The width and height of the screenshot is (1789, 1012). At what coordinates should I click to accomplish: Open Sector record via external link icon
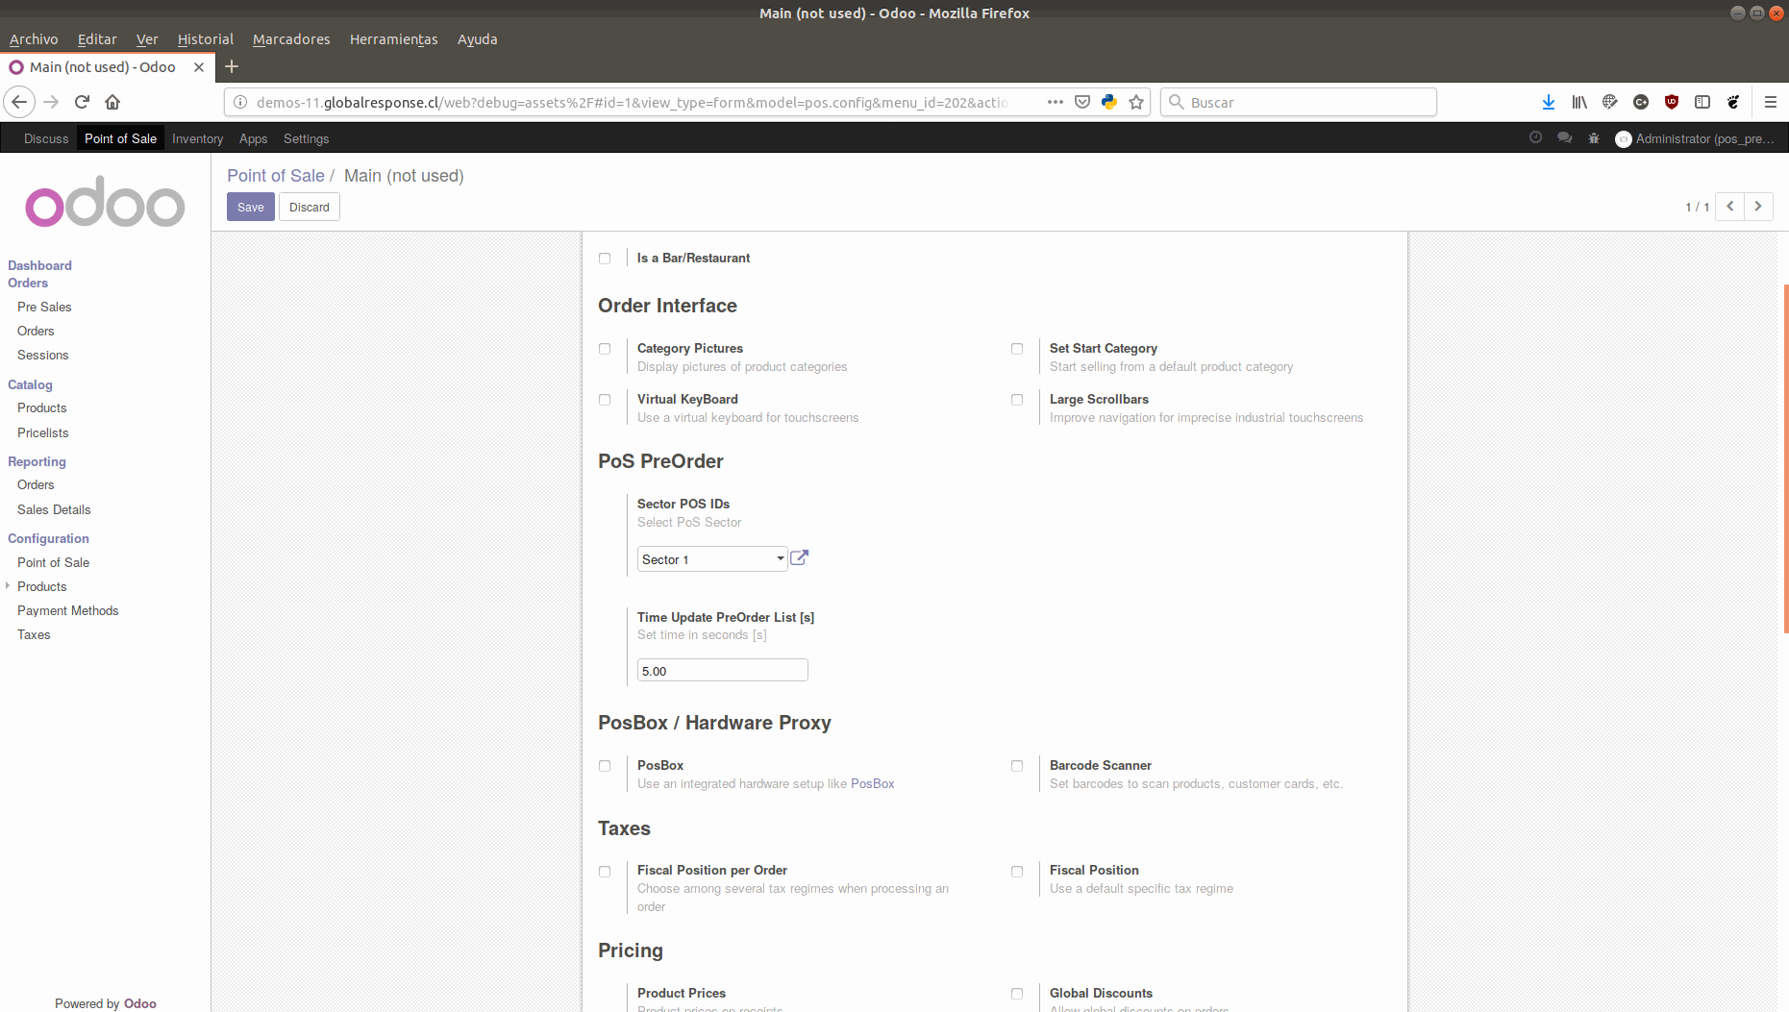point(798,557)
